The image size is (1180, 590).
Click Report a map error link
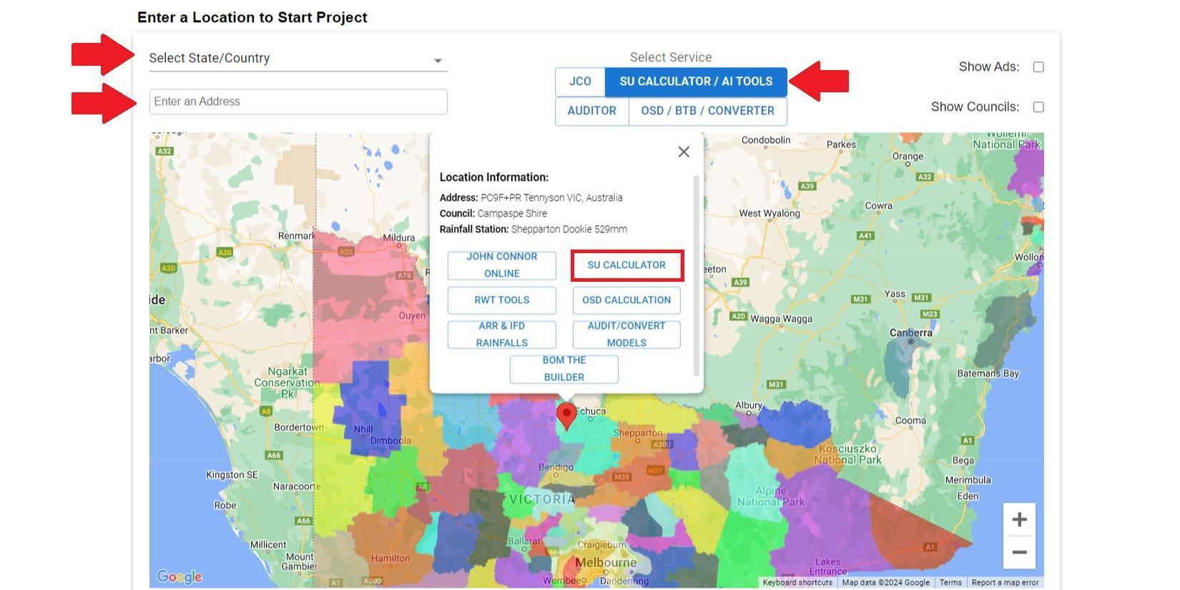[1005, 583]
